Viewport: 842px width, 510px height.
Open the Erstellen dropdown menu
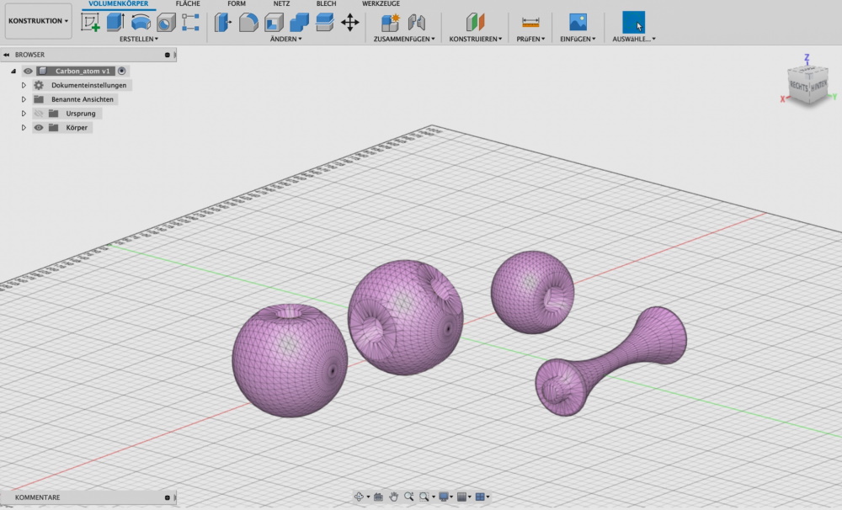click(139, 39)
